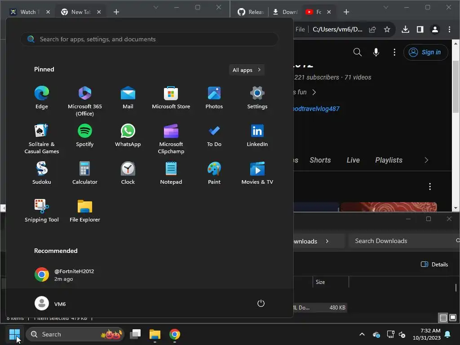
Task: Switch to the Shorts tab
Action: [x=320, y=160]
